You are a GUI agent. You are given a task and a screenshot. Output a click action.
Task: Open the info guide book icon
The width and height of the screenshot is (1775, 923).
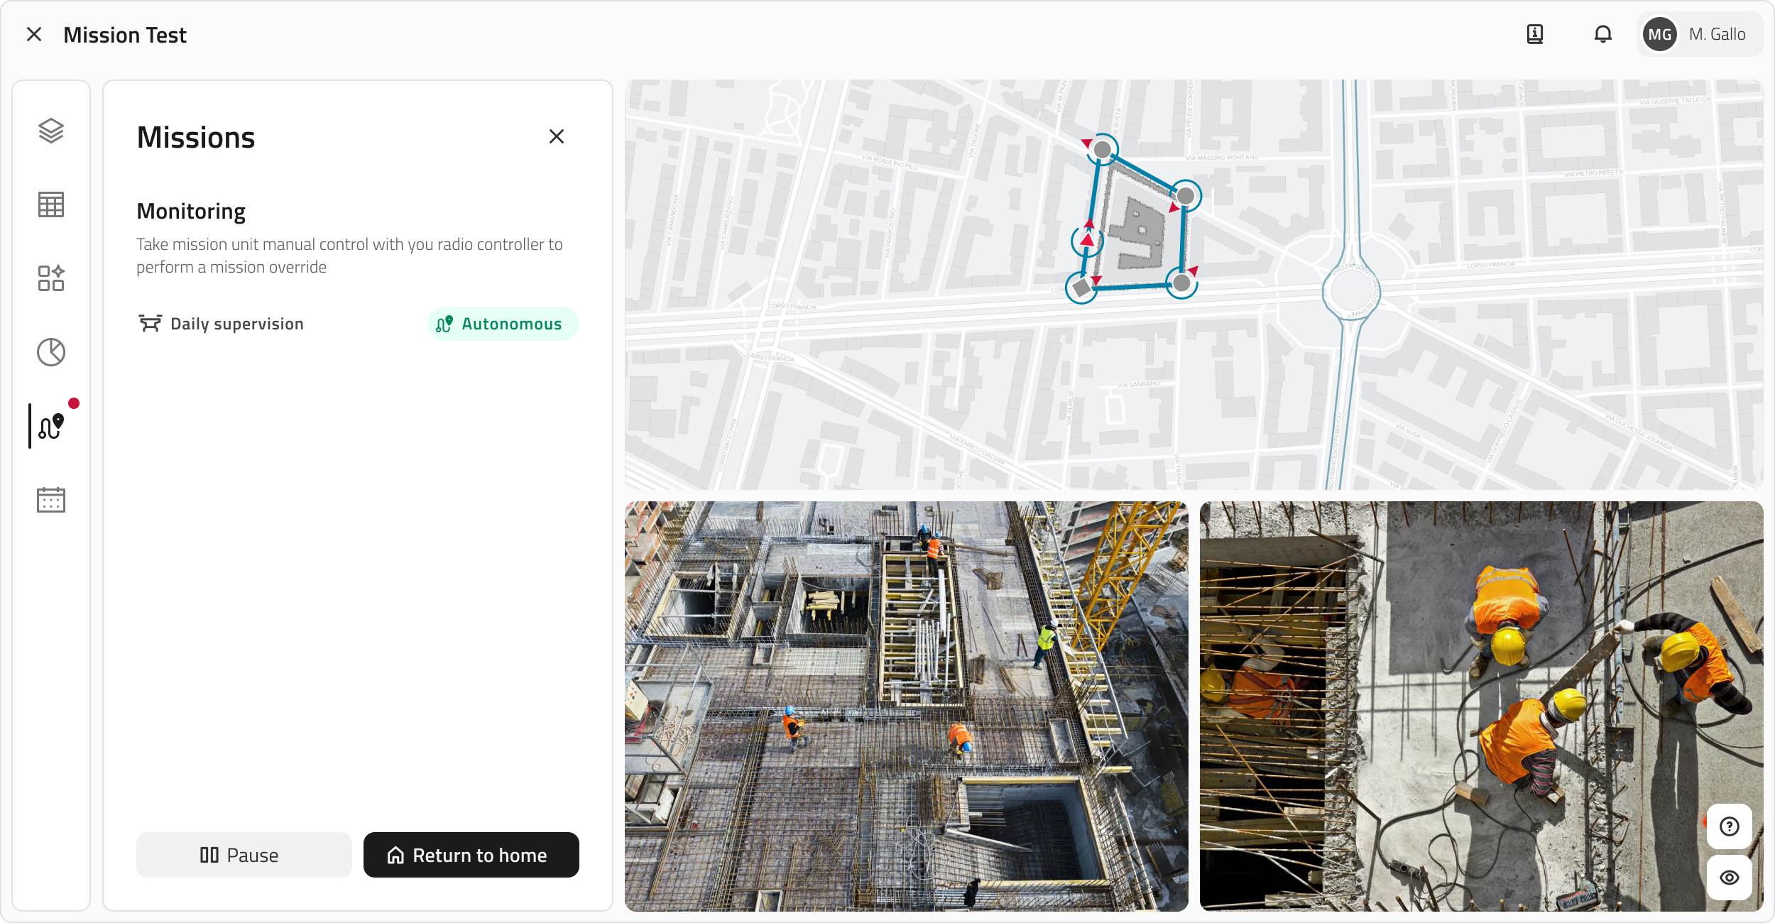point(1534,34)
